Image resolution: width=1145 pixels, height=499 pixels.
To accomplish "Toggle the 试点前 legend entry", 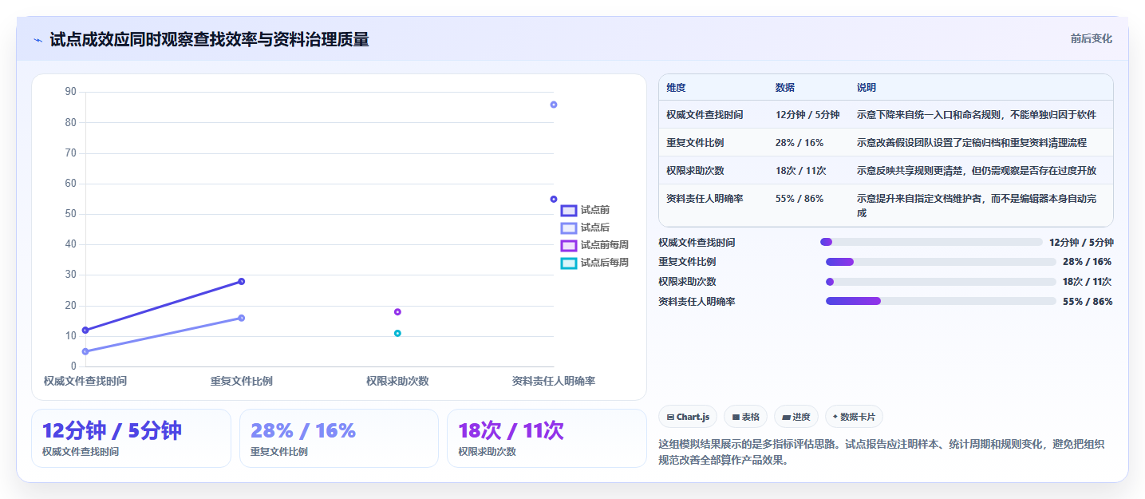I will coord(585,210).
